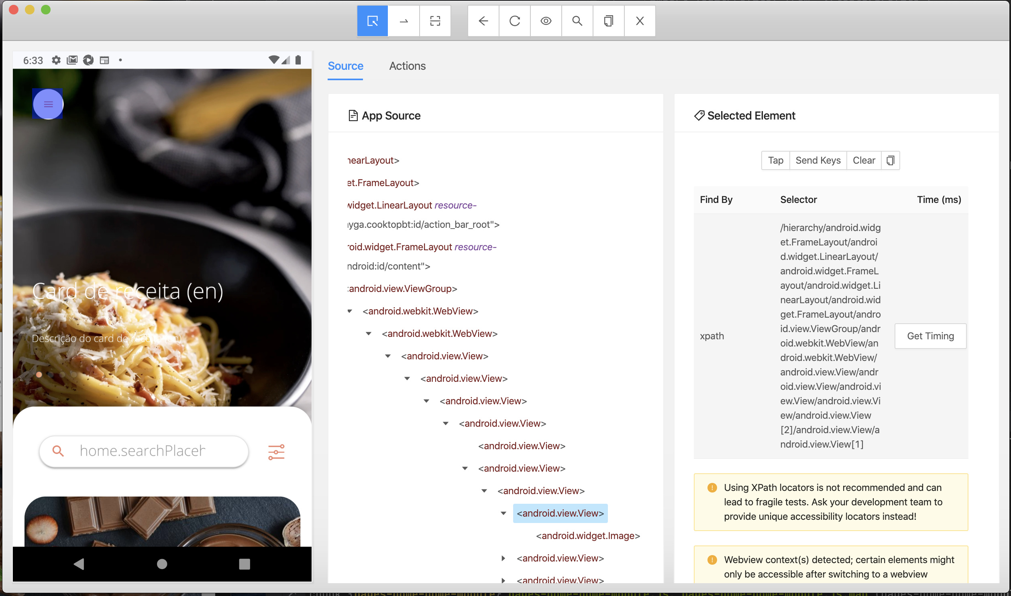Activate the Select Elements mode icon
Screen dimensions: 1011x596
point(372,21)
